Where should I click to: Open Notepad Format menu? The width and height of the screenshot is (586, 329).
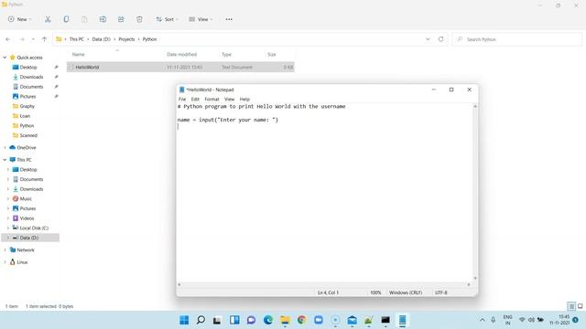point(212,100)
